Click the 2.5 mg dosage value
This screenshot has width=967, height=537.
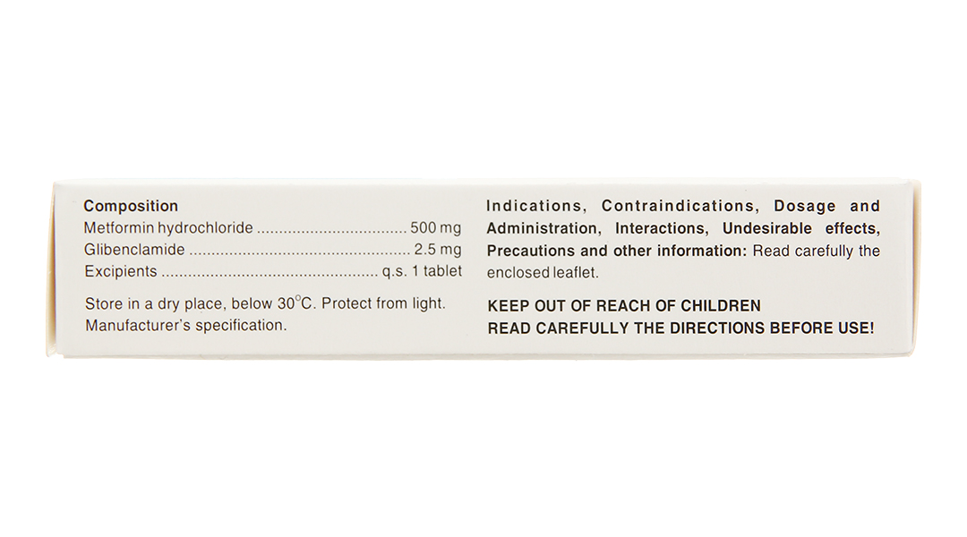[438, 249]
